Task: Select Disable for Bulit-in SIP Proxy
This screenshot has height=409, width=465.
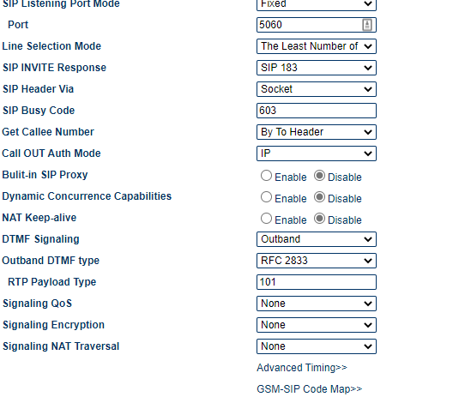Action: pos(319,176)
